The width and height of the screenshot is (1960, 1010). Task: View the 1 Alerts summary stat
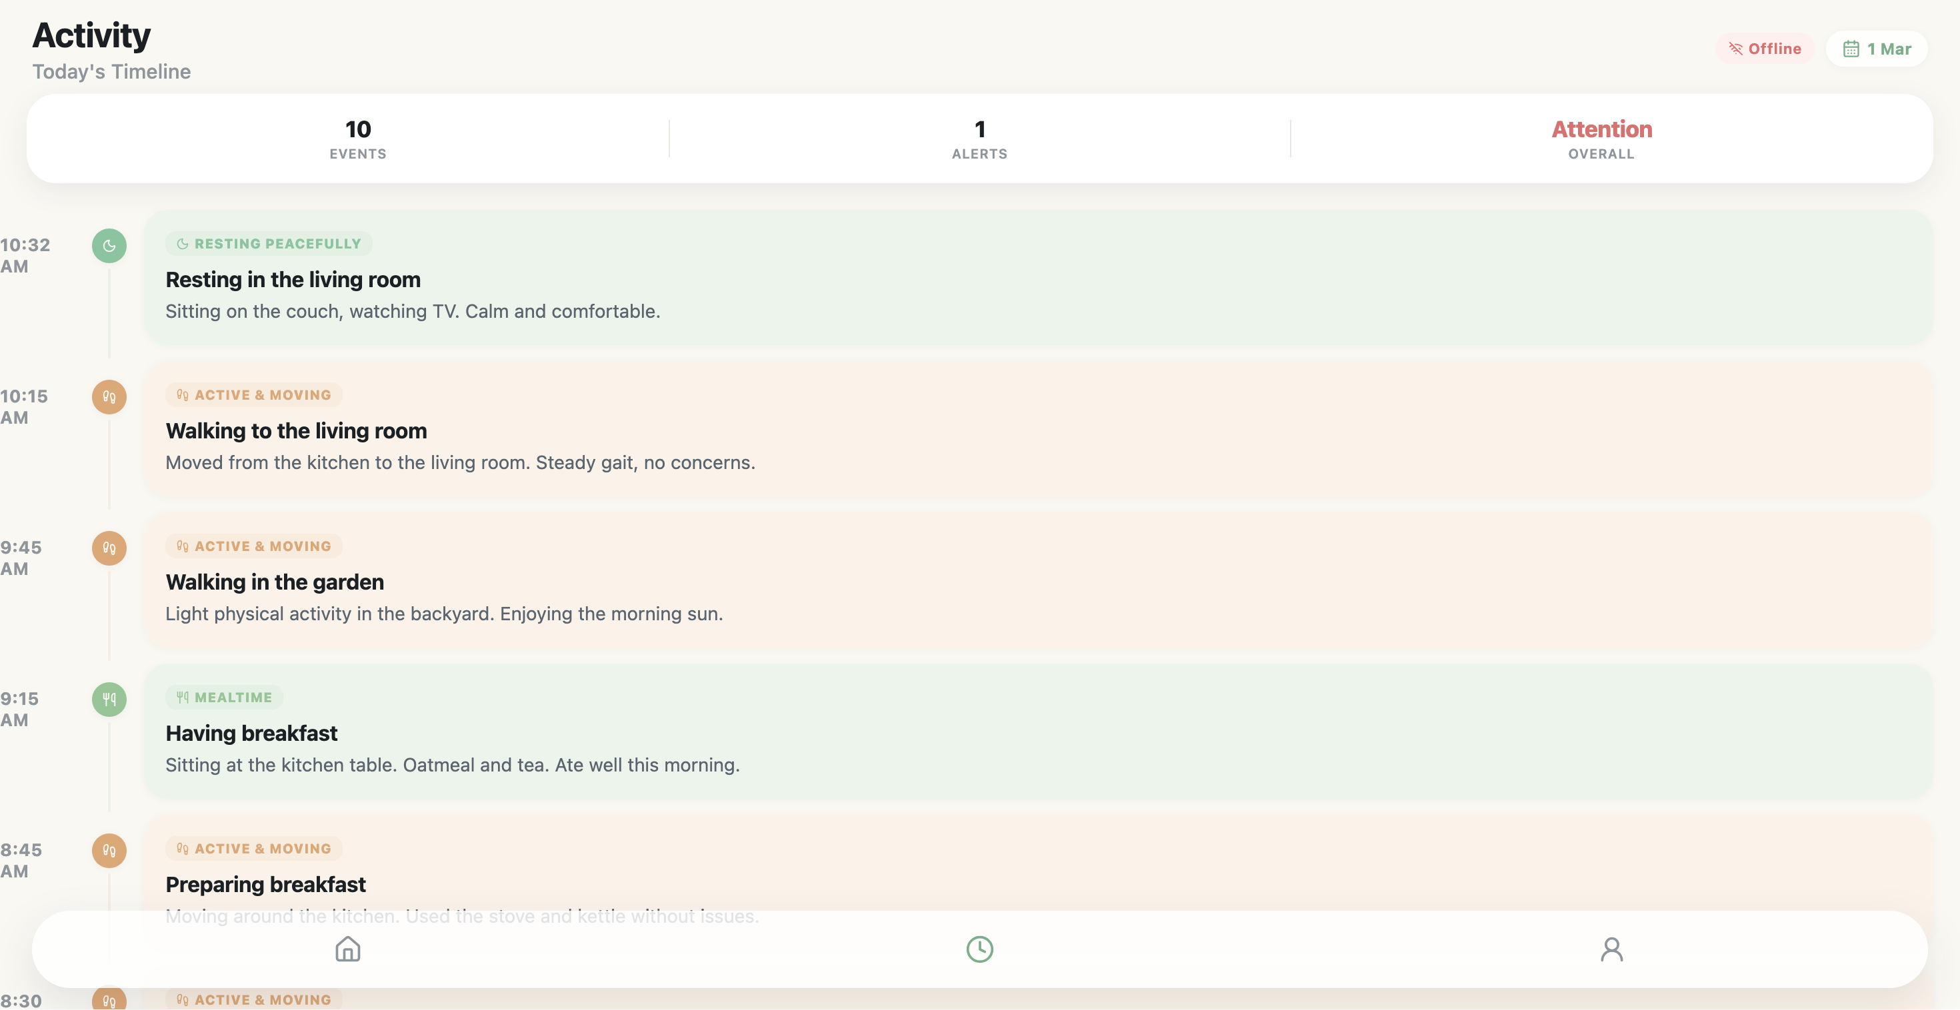pos(979,139)
